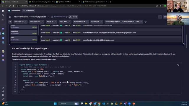The image size is (189, 106).
Task: Click the Share button
Action: [73, 17]
